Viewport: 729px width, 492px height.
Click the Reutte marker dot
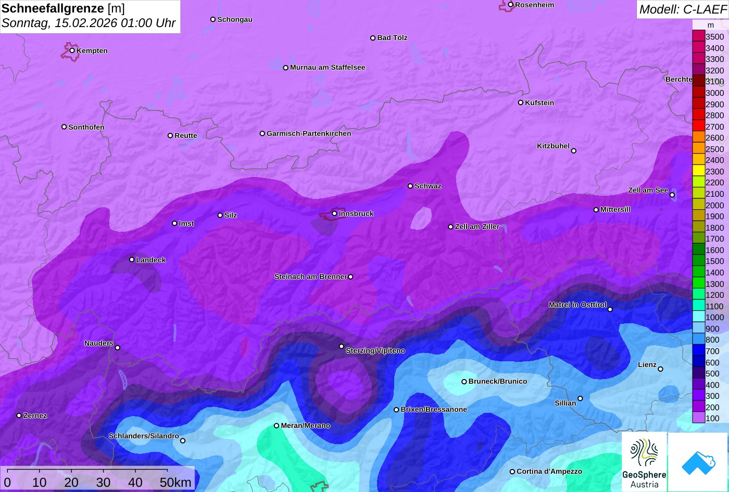[170, 135]
